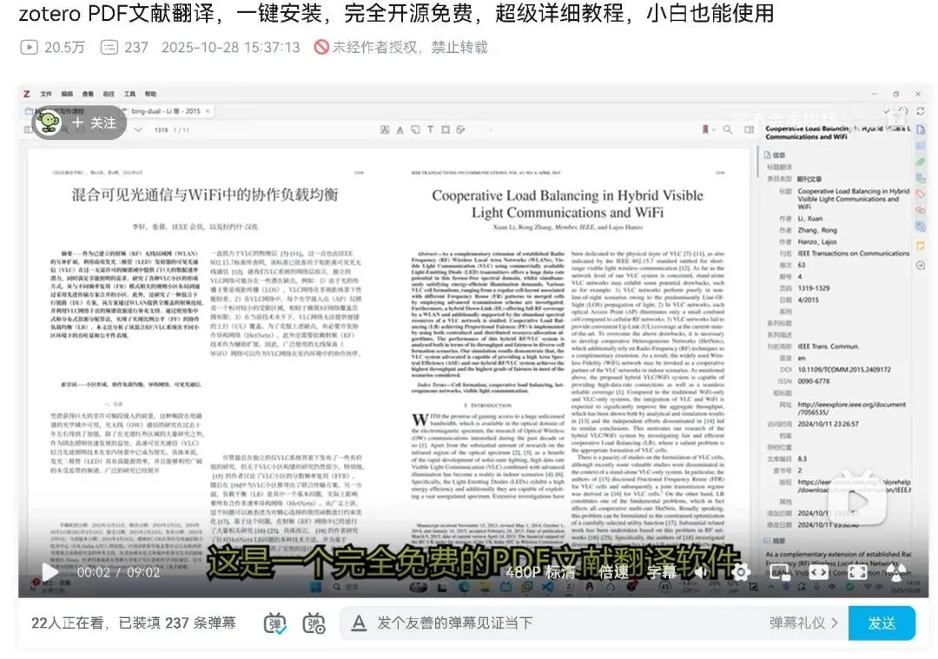Open Tags orange side icon
Image resolution: width=938 pixels, height=659 pixels.
point(921,194)
